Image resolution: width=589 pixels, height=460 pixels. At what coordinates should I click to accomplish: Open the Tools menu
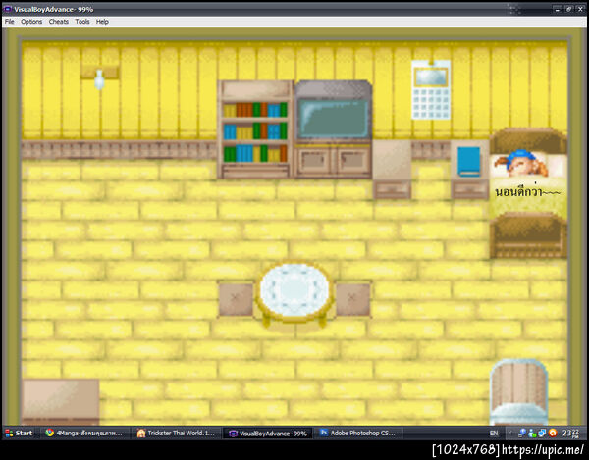pos(82,22)
